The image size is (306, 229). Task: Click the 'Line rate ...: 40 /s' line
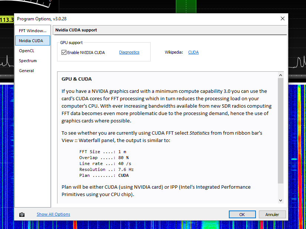pyautogui.click(x=105, y=164)
